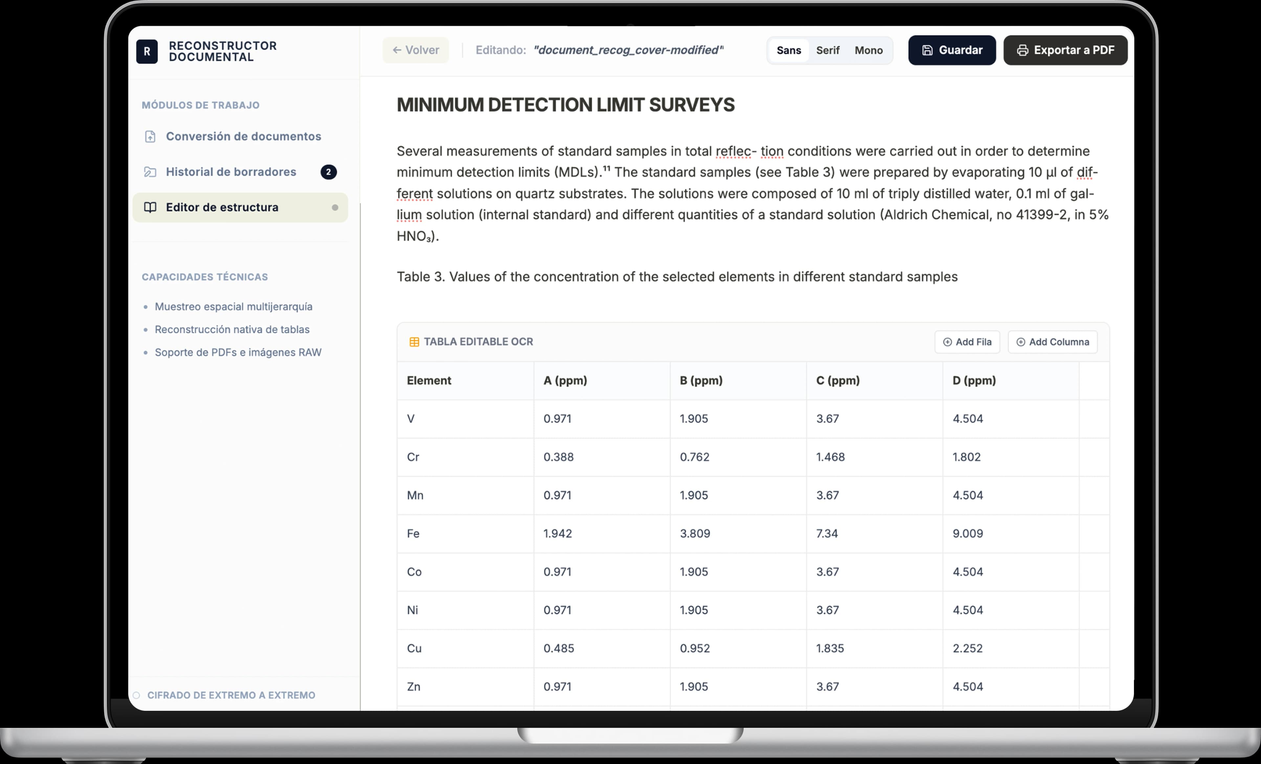This screenshot has height=764, width=1261.
Task: Click cell 1.468 in the Cr row
Action: point(874,457)
